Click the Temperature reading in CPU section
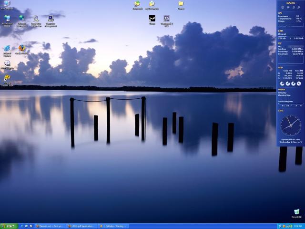The height and width of the screenshot is (229, 305). [291, 19]
